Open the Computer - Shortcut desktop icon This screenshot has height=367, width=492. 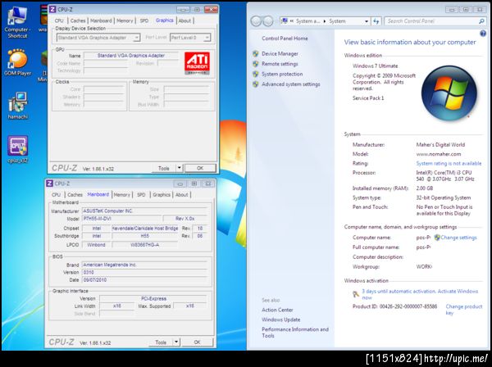pyautogui.click(x=17, y=22)
